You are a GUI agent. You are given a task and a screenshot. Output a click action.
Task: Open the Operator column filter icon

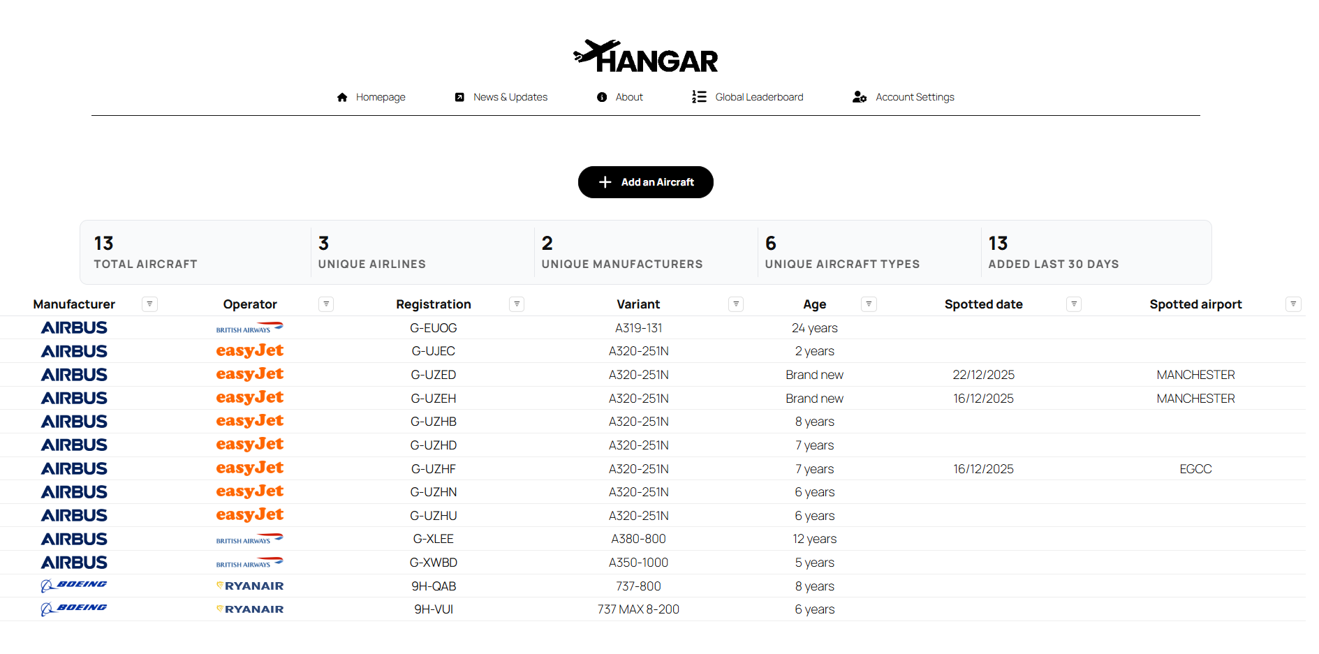click(x=326, y=304)
